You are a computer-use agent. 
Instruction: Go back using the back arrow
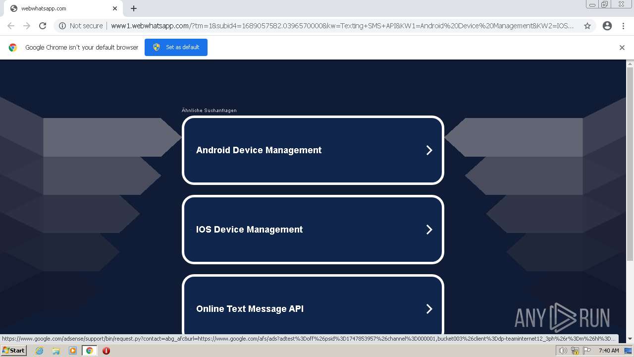pyautogui.click(x=11, y=26)
